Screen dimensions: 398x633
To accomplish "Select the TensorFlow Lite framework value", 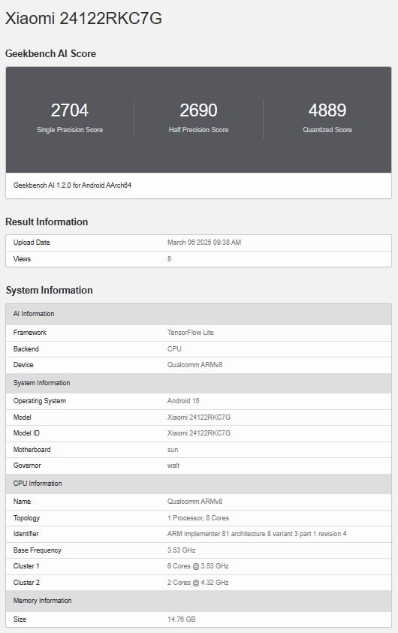I will coord(191,333).
